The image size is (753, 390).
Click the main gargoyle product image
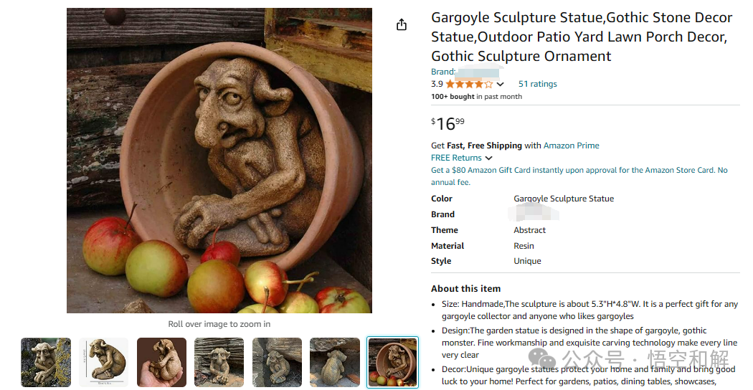[x=219, y=161]
